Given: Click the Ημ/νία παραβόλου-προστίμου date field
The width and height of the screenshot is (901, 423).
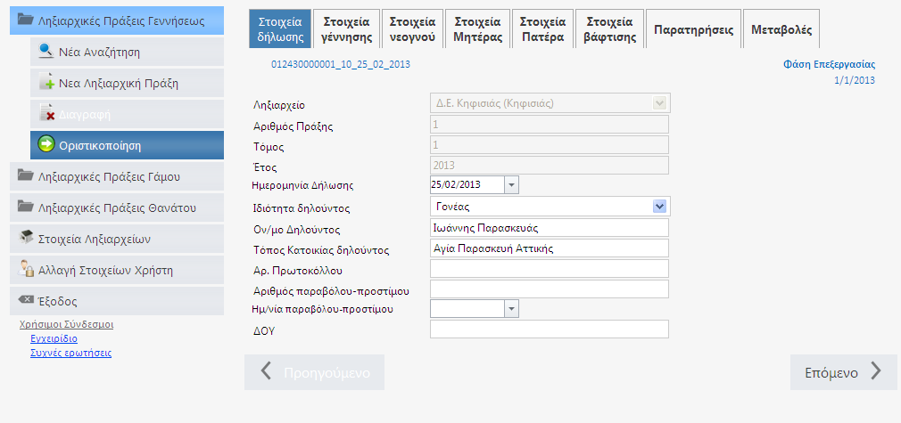Looking at the screenshot, I should 467,309.
